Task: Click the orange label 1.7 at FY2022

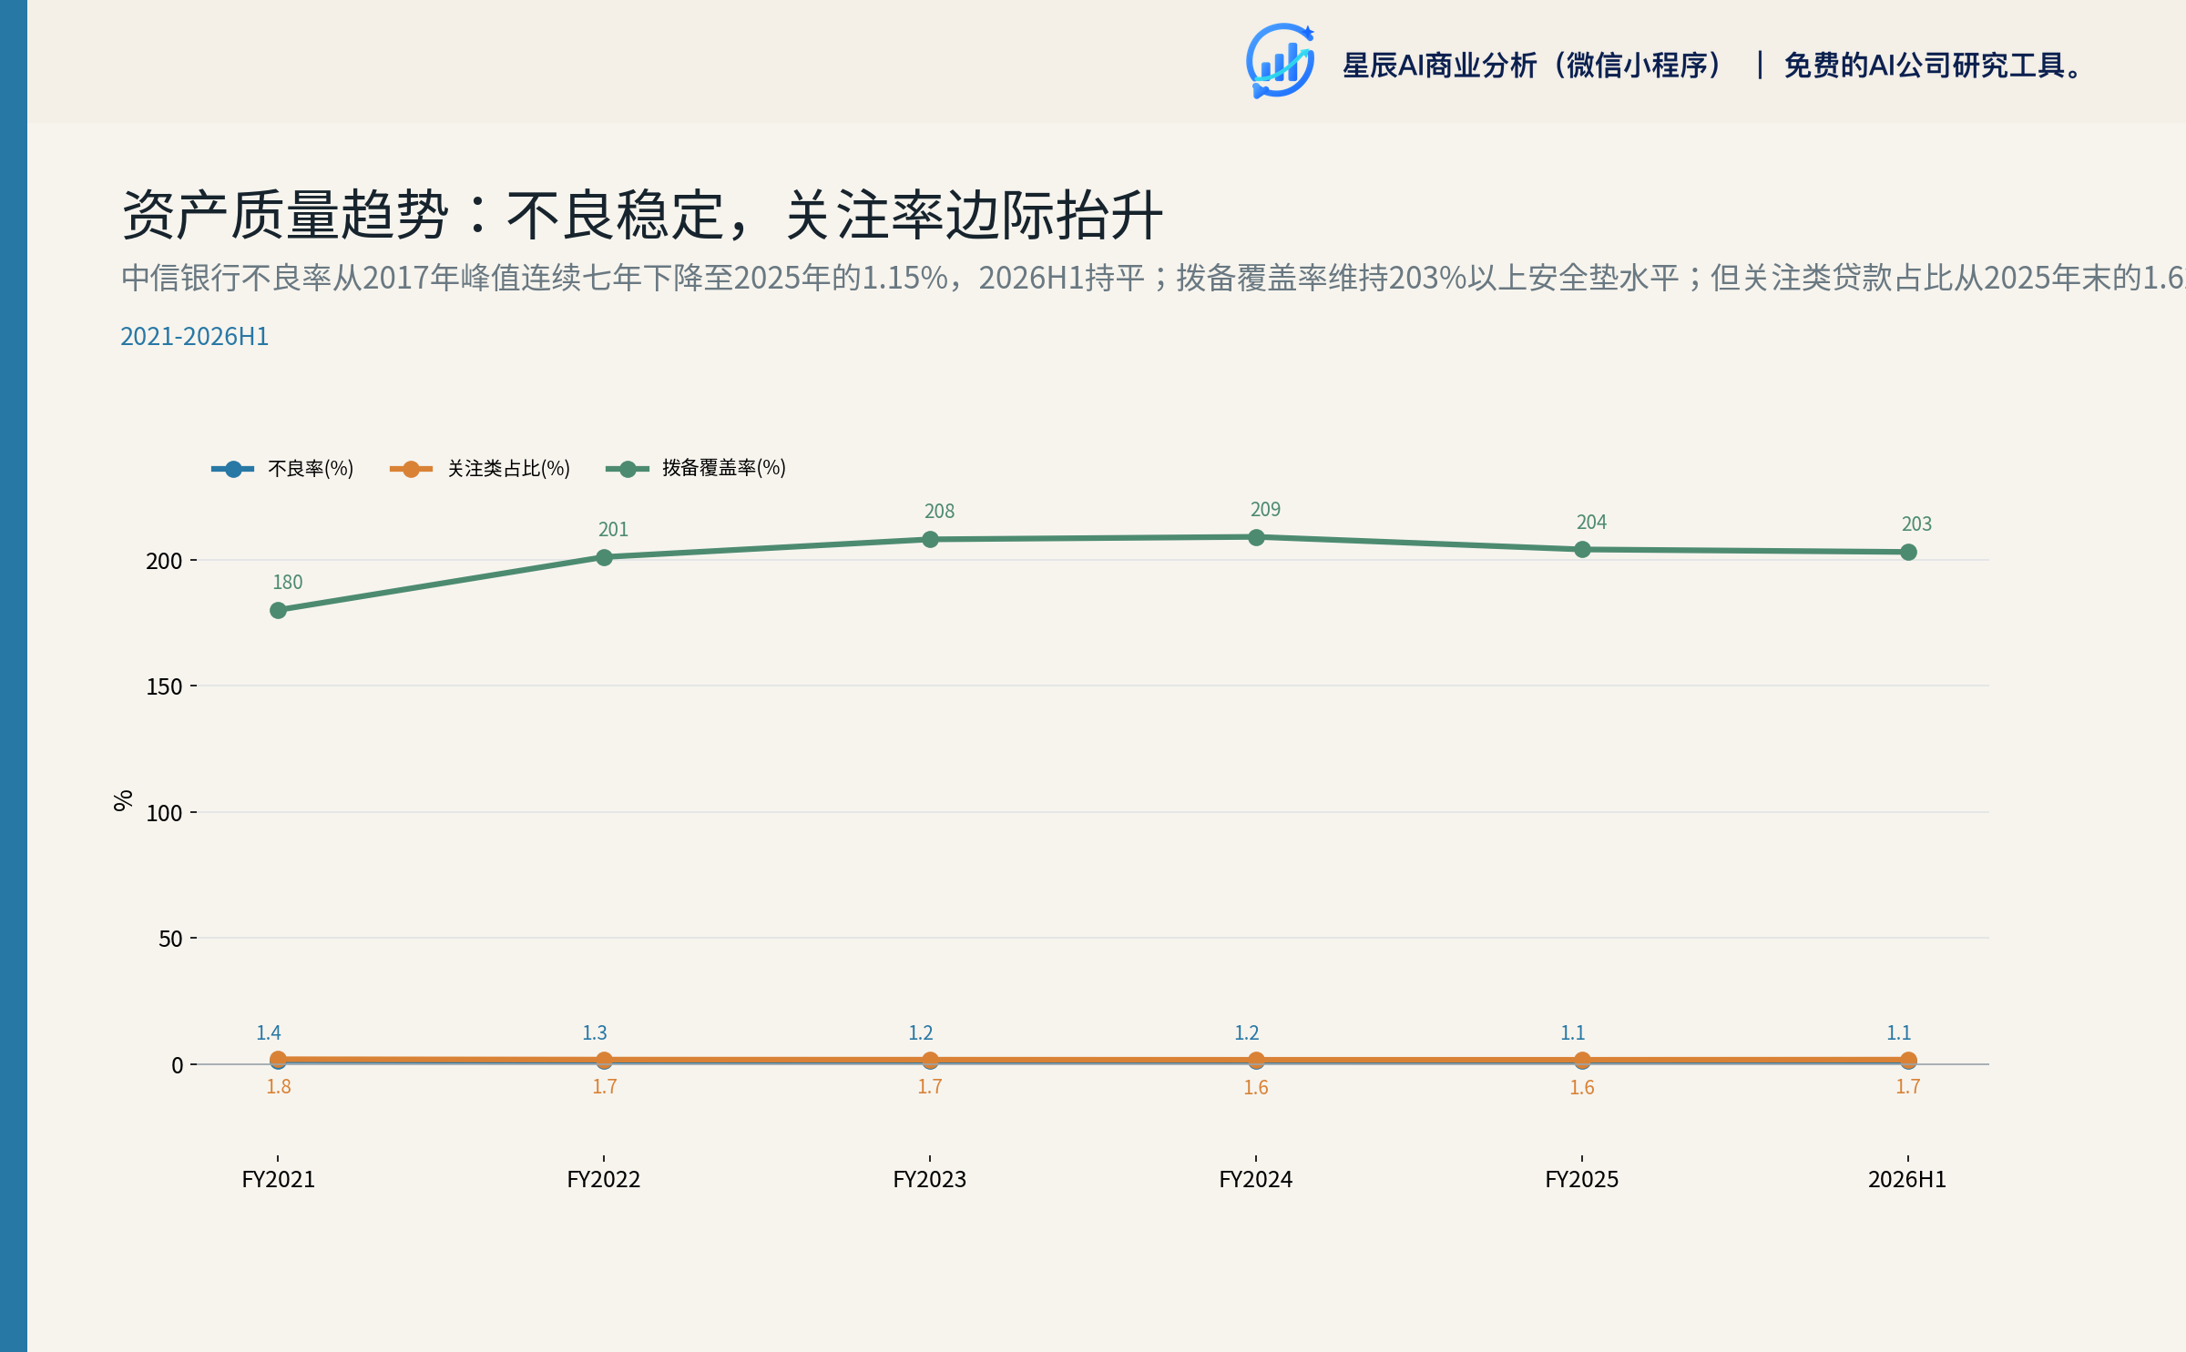Action: click(x=605, y=1087)
